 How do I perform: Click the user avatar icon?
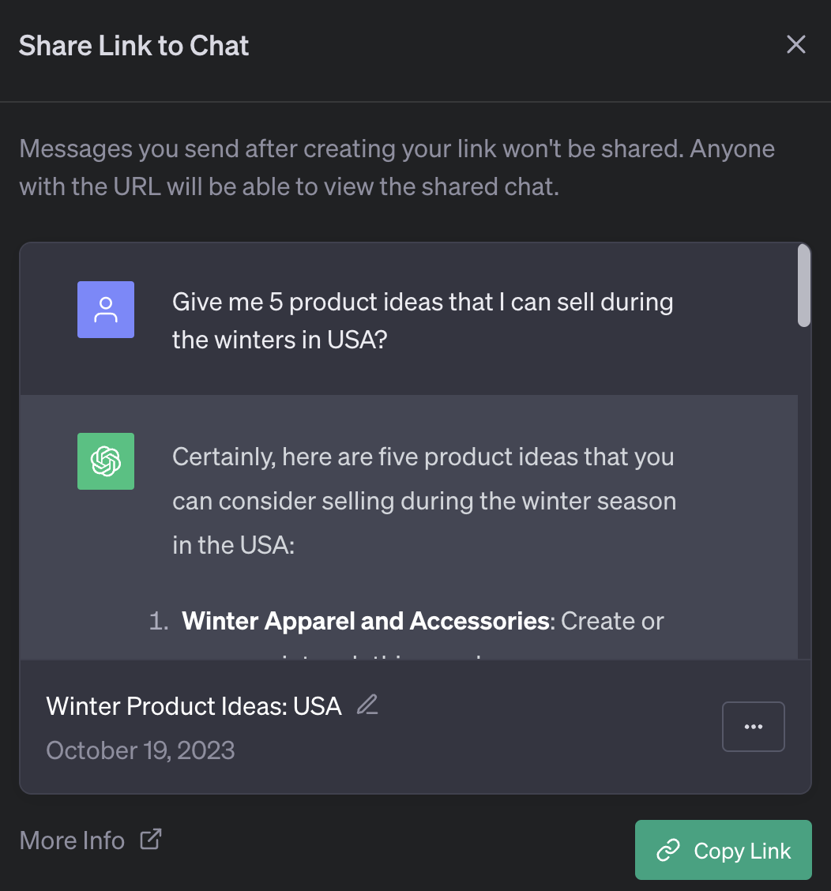106,310
